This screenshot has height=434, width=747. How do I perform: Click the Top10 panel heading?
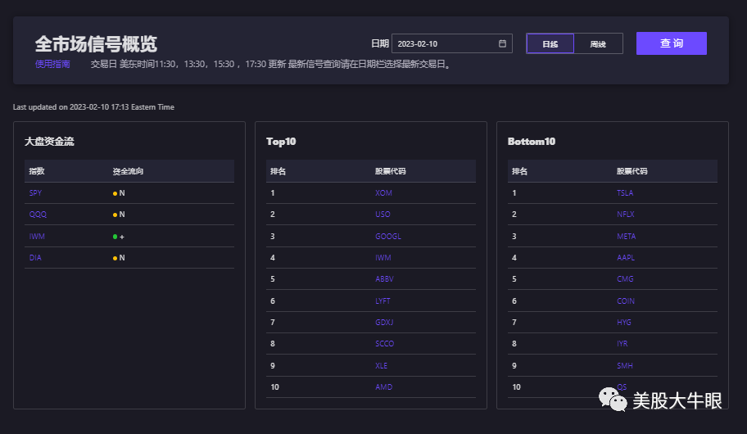pos(281,142)
